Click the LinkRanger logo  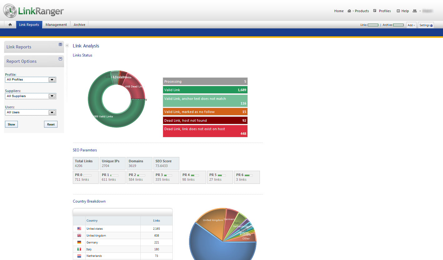pos(34,11)
